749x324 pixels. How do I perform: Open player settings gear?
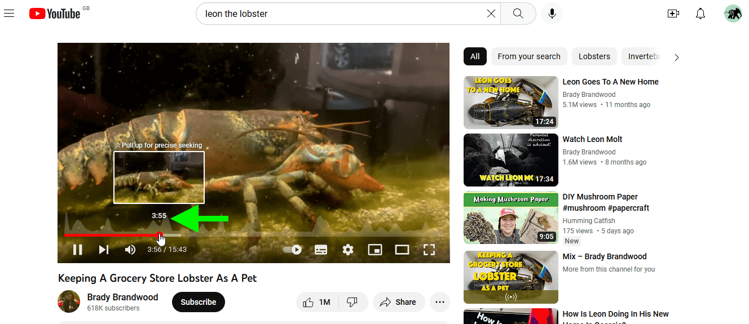[x=348, y=249]
